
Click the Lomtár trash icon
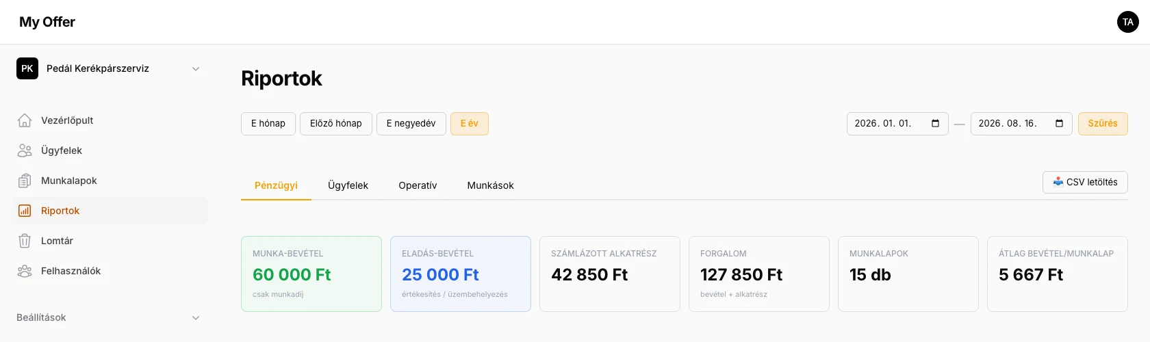pyautogui.click(x=25, y=241)
